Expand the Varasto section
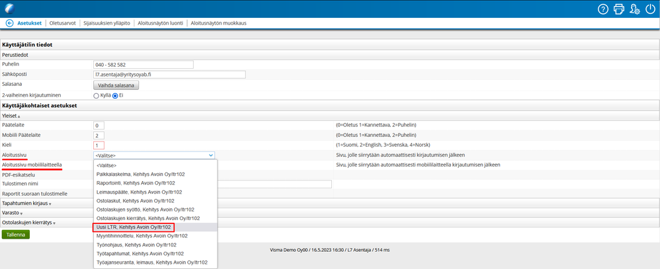The image size is (660, 269). (x=13, y=213)
